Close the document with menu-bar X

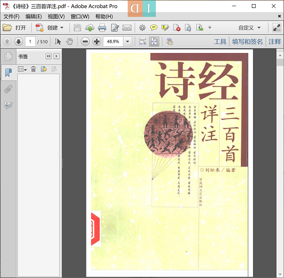(x=279, y=16)
